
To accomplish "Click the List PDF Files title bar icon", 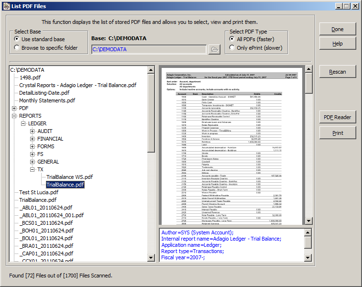I will [x=7, y=6].
